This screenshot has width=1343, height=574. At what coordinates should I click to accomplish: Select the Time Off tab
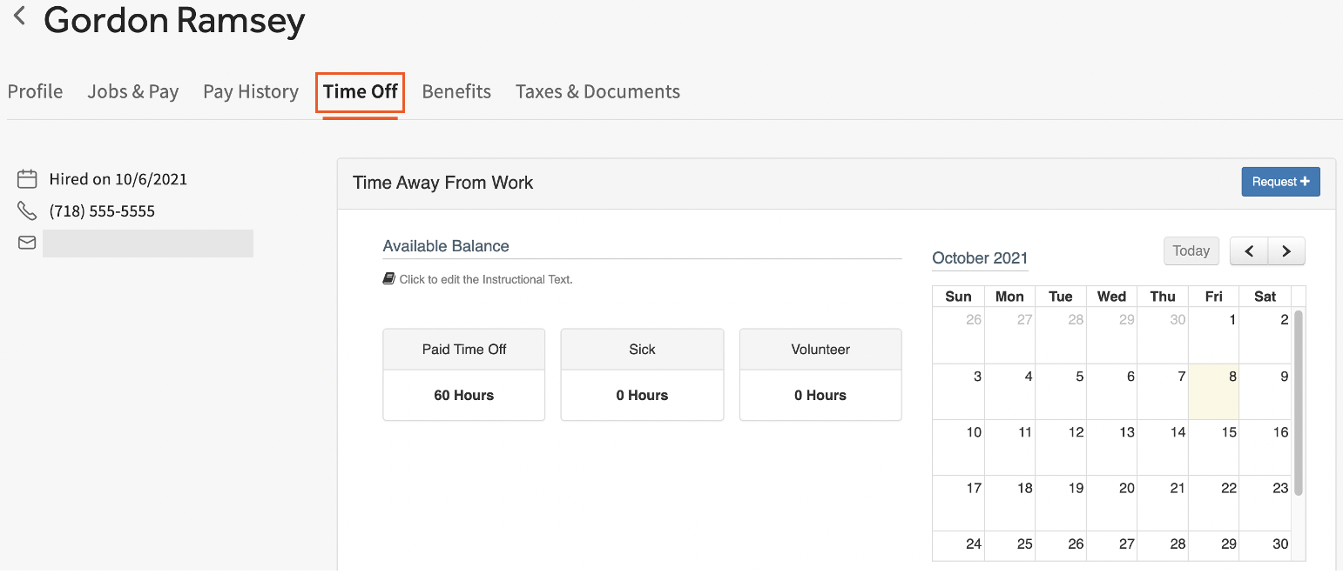360,91
